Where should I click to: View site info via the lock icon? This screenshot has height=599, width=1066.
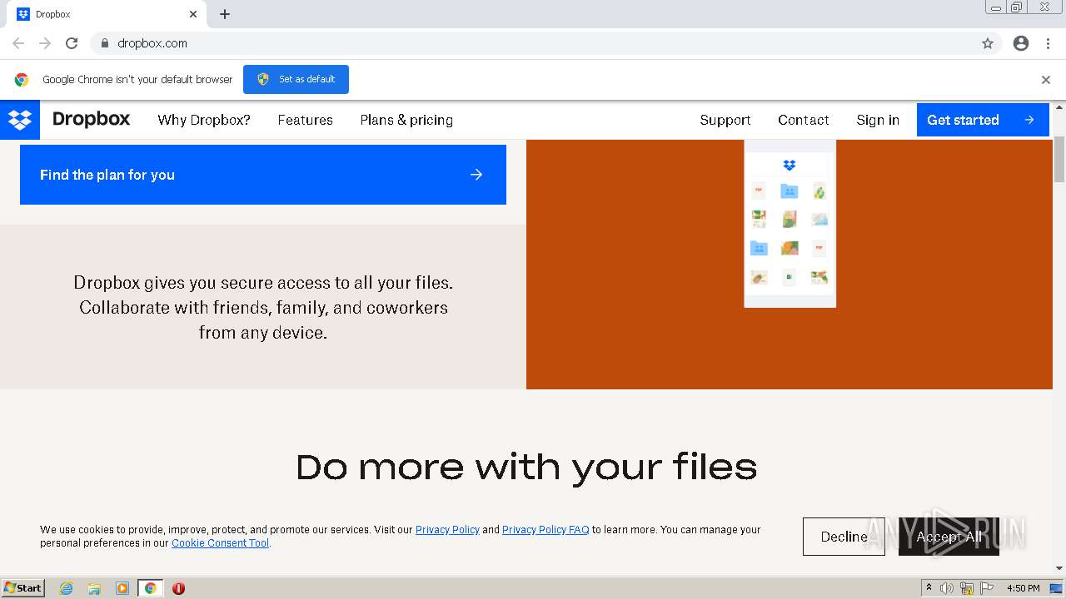point(104,43)
